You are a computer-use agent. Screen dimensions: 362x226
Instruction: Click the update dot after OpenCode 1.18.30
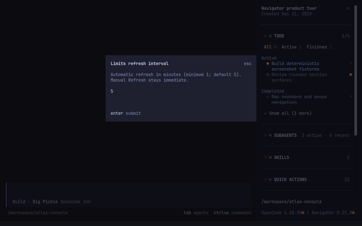point(303,213)
